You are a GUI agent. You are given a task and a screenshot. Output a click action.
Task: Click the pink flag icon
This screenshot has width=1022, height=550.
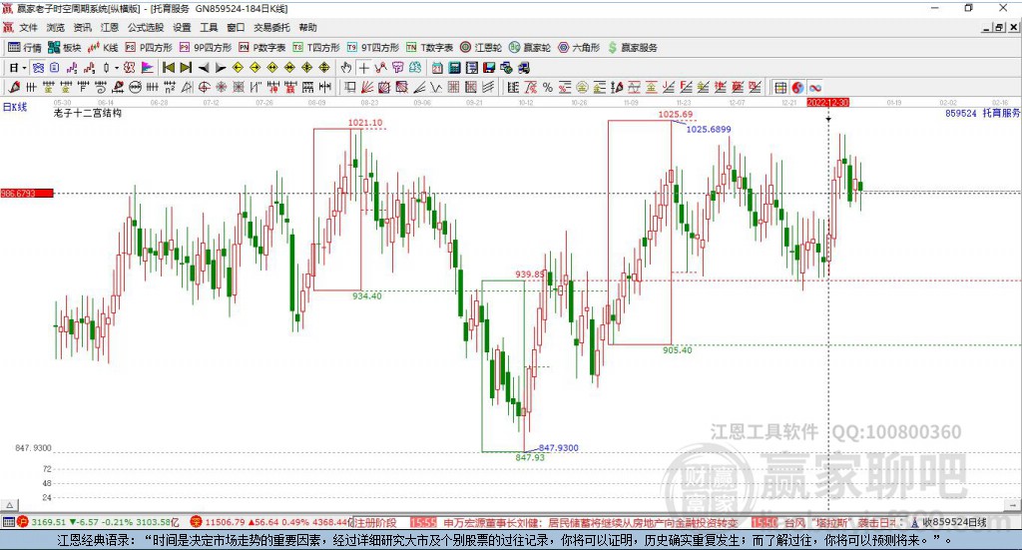coord(148,68)
